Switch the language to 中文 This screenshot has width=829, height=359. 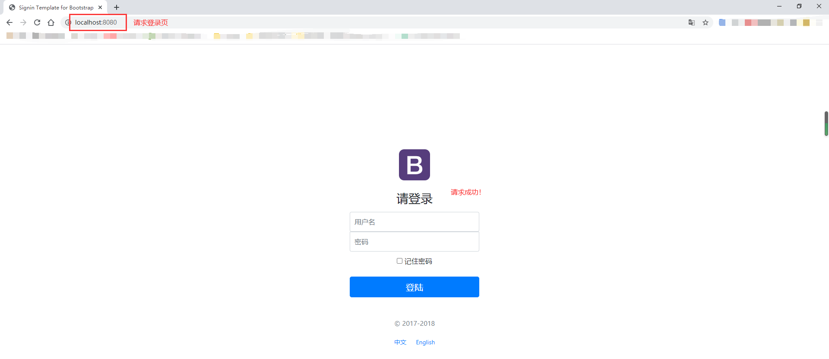pyautogui.click(x=400, y=342)
